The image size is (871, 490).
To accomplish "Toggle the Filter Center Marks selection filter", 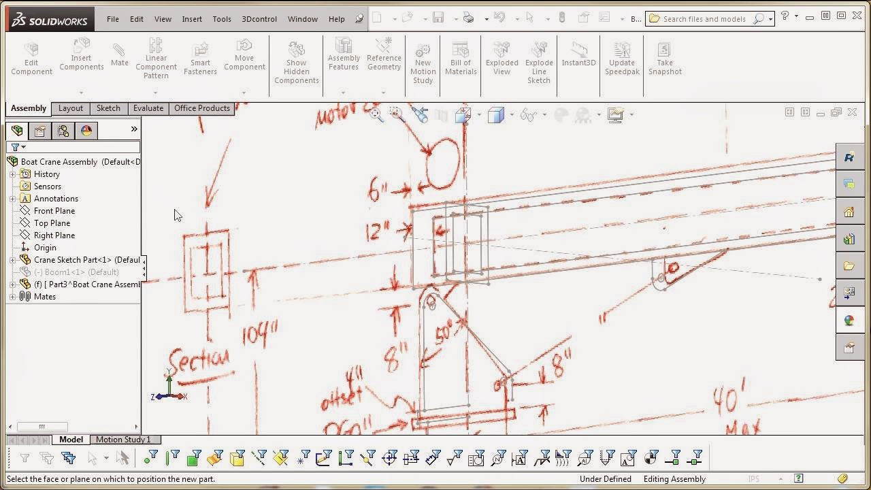I will click(x=389, y=458).
